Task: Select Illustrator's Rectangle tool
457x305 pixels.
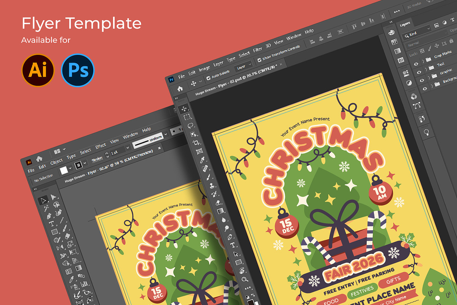Action: click(x=54, y=232)
